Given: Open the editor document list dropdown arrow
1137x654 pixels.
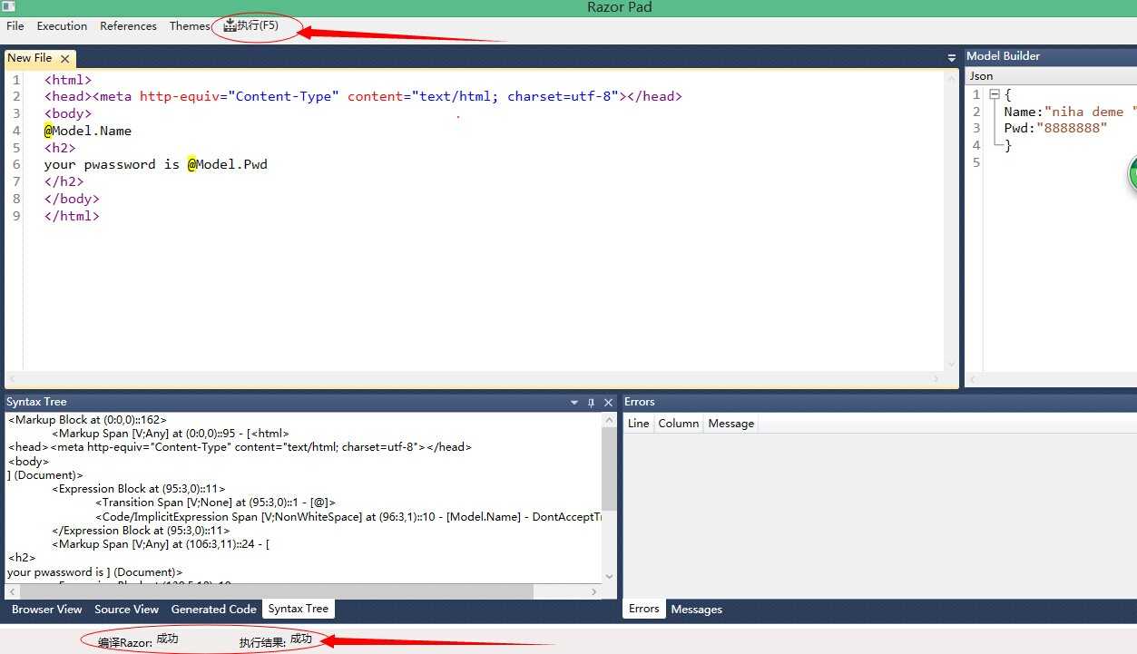Looking at the screenshot, I should [x=952, y=58].
